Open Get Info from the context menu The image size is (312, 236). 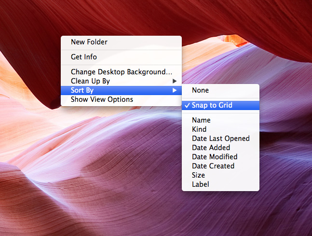pyautogui.click(x=121, y=57)
